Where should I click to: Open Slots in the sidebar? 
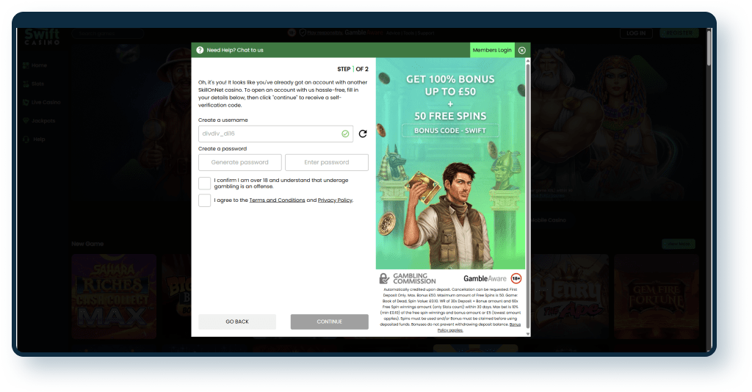pyautogui.click(x=33, y=84)
